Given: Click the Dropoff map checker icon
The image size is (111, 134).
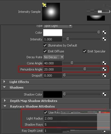Looking at the screenshot, I should tap(104, 75).
